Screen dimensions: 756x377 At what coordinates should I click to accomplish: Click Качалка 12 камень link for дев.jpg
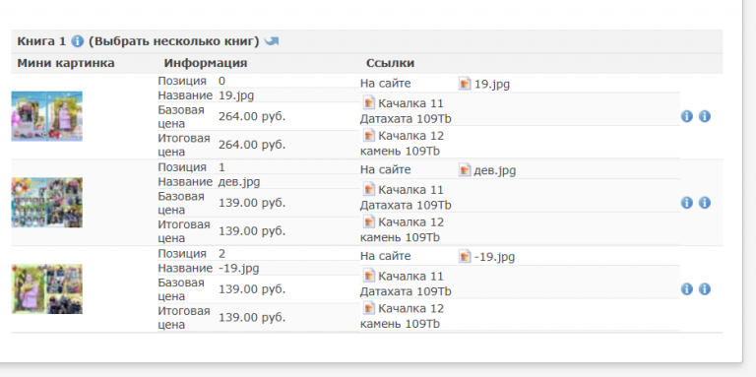402,229
